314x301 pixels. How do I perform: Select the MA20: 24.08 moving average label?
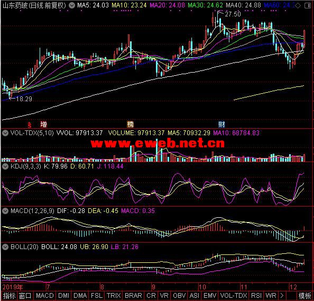tap(167, 5)
